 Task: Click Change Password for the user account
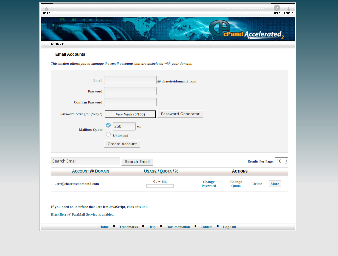coord(209,184)
